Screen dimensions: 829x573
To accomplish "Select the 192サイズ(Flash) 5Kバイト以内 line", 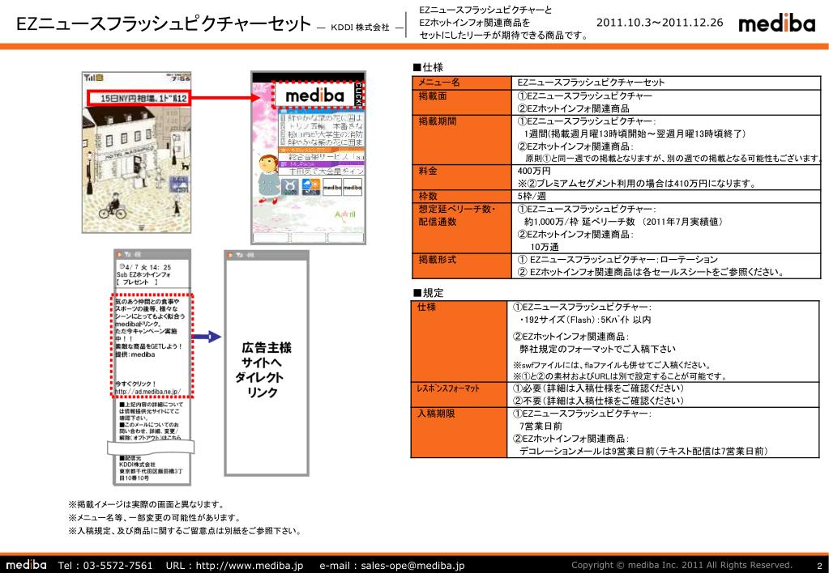I will point(585,320).
